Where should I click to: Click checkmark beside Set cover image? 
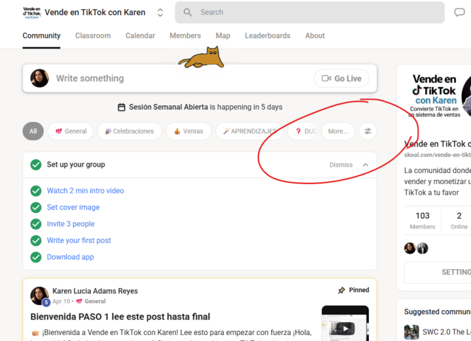tap(36, 207)
